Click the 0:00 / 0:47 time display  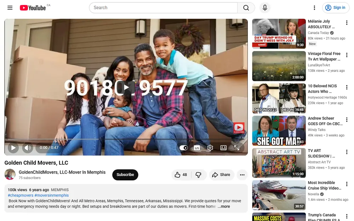coord(49,148)
